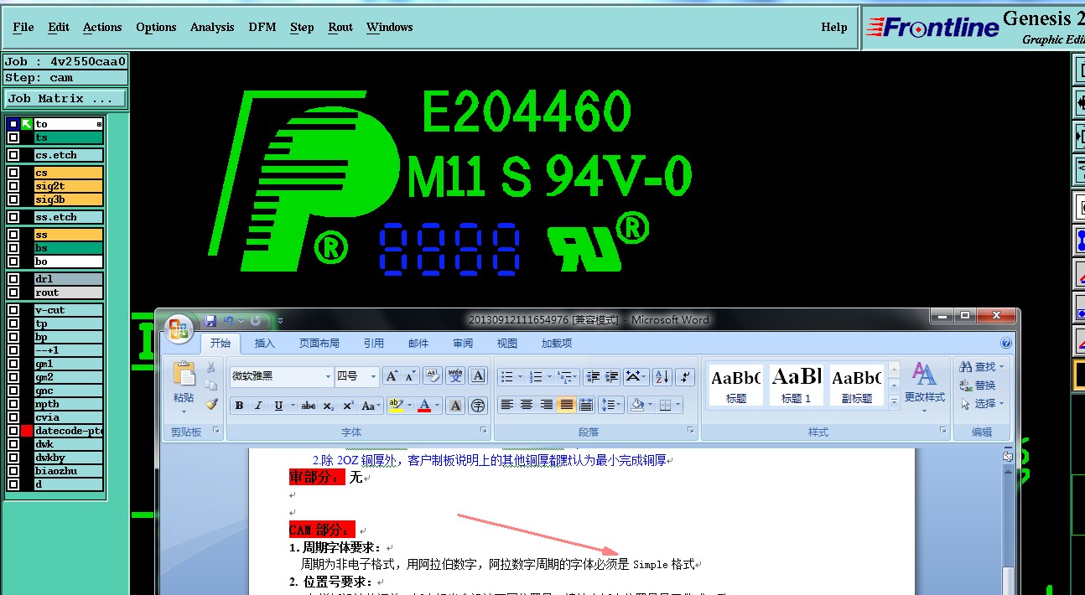This screenshot has height=595, width=1085.
Task: Copy selection using the ribbon copy icon
Action: pyautogui.click(x=211, y=385)
